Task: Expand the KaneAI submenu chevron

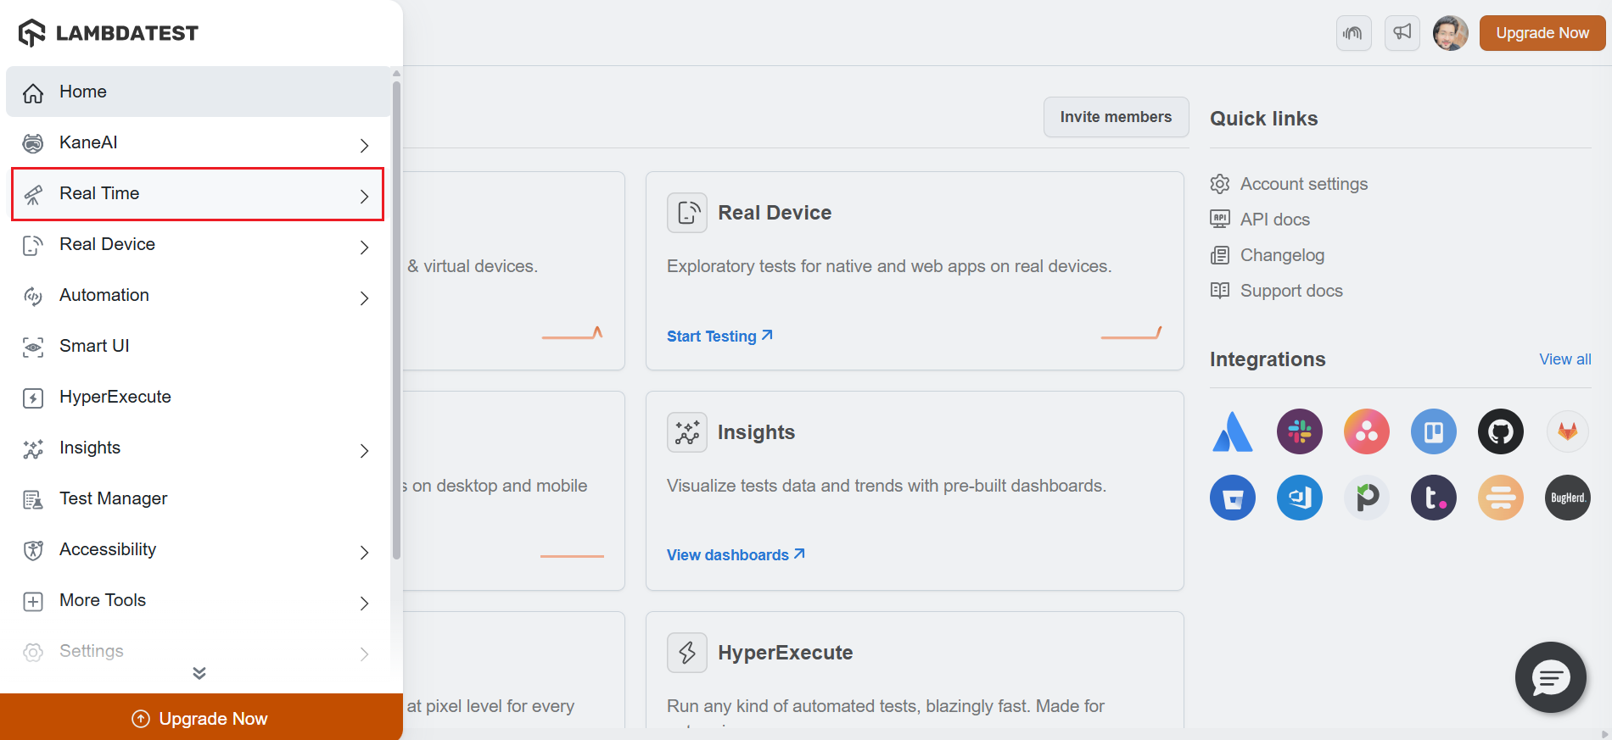Action: point(364,145)
